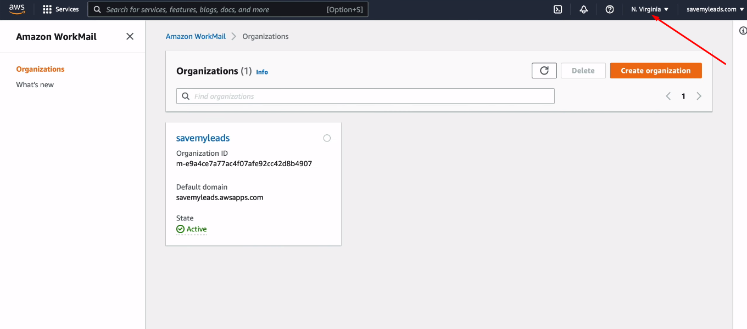Open the savemyleads organization link
Viewport: 747px width, 329px height.
pyautogui.click(x=203, y=138)
